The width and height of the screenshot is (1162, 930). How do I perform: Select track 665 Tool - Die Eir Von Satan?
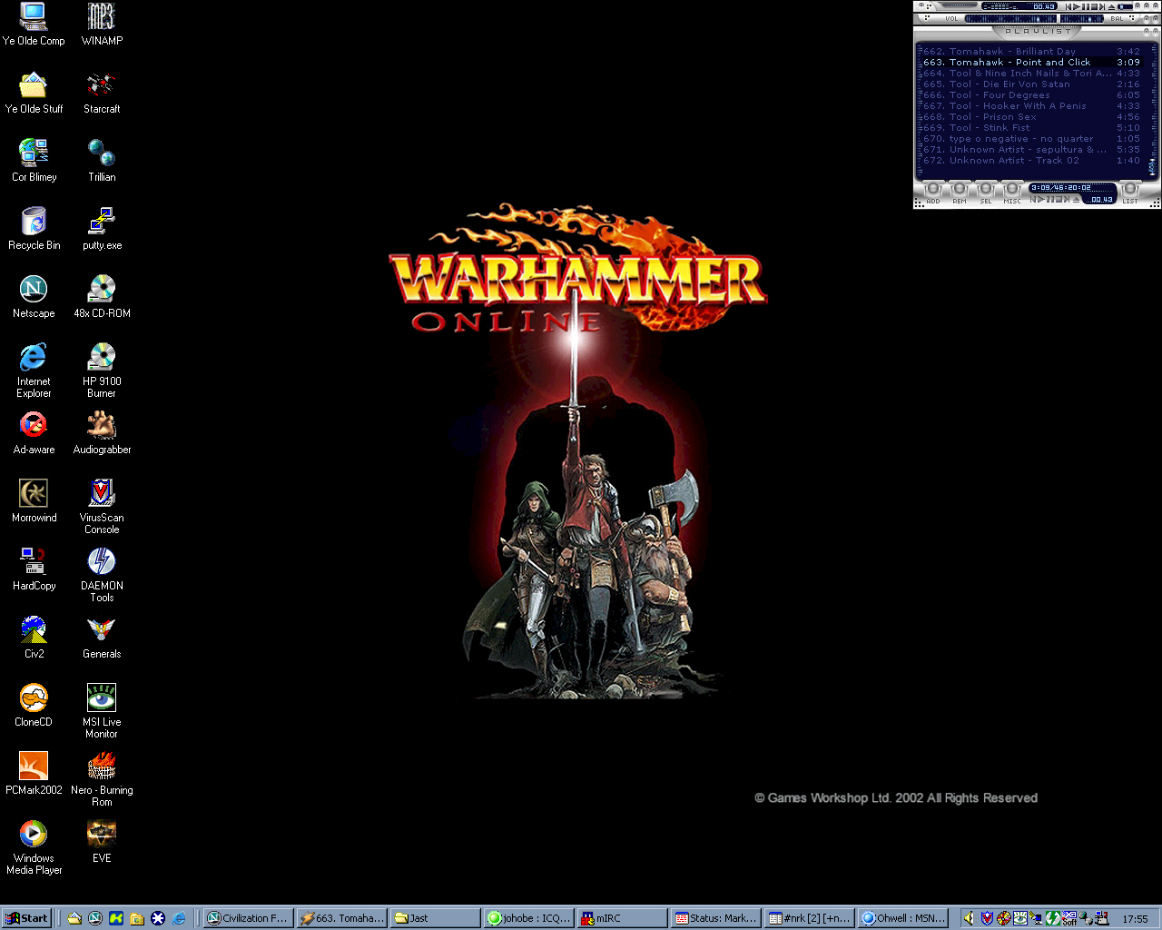(1031, 84)
